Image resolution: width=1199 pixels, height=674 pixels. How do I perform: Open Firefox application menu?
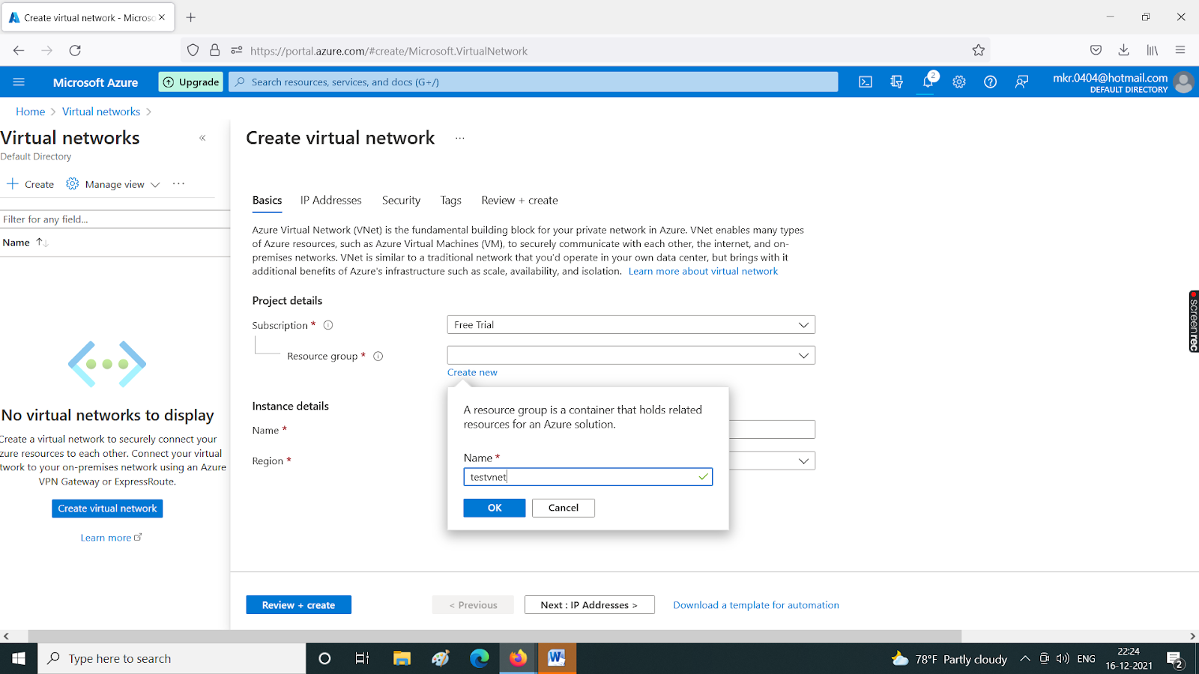point(1180,51)
